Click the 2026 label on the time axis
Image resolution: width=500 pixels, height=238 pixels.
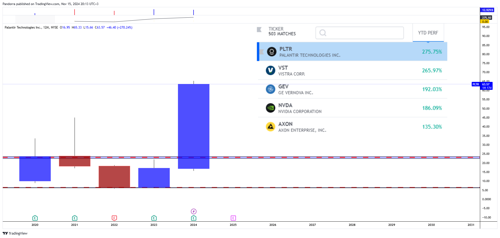[x=273, y=225]
